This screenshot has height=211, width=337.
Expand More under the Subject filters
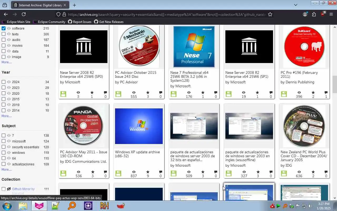click(7, 169)
